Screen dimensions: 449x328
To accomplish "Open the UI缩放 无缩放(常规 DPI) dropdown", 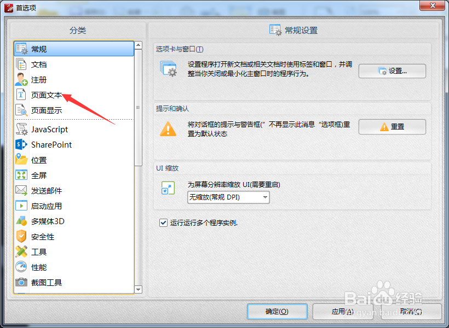I will [x=228, y=197].
